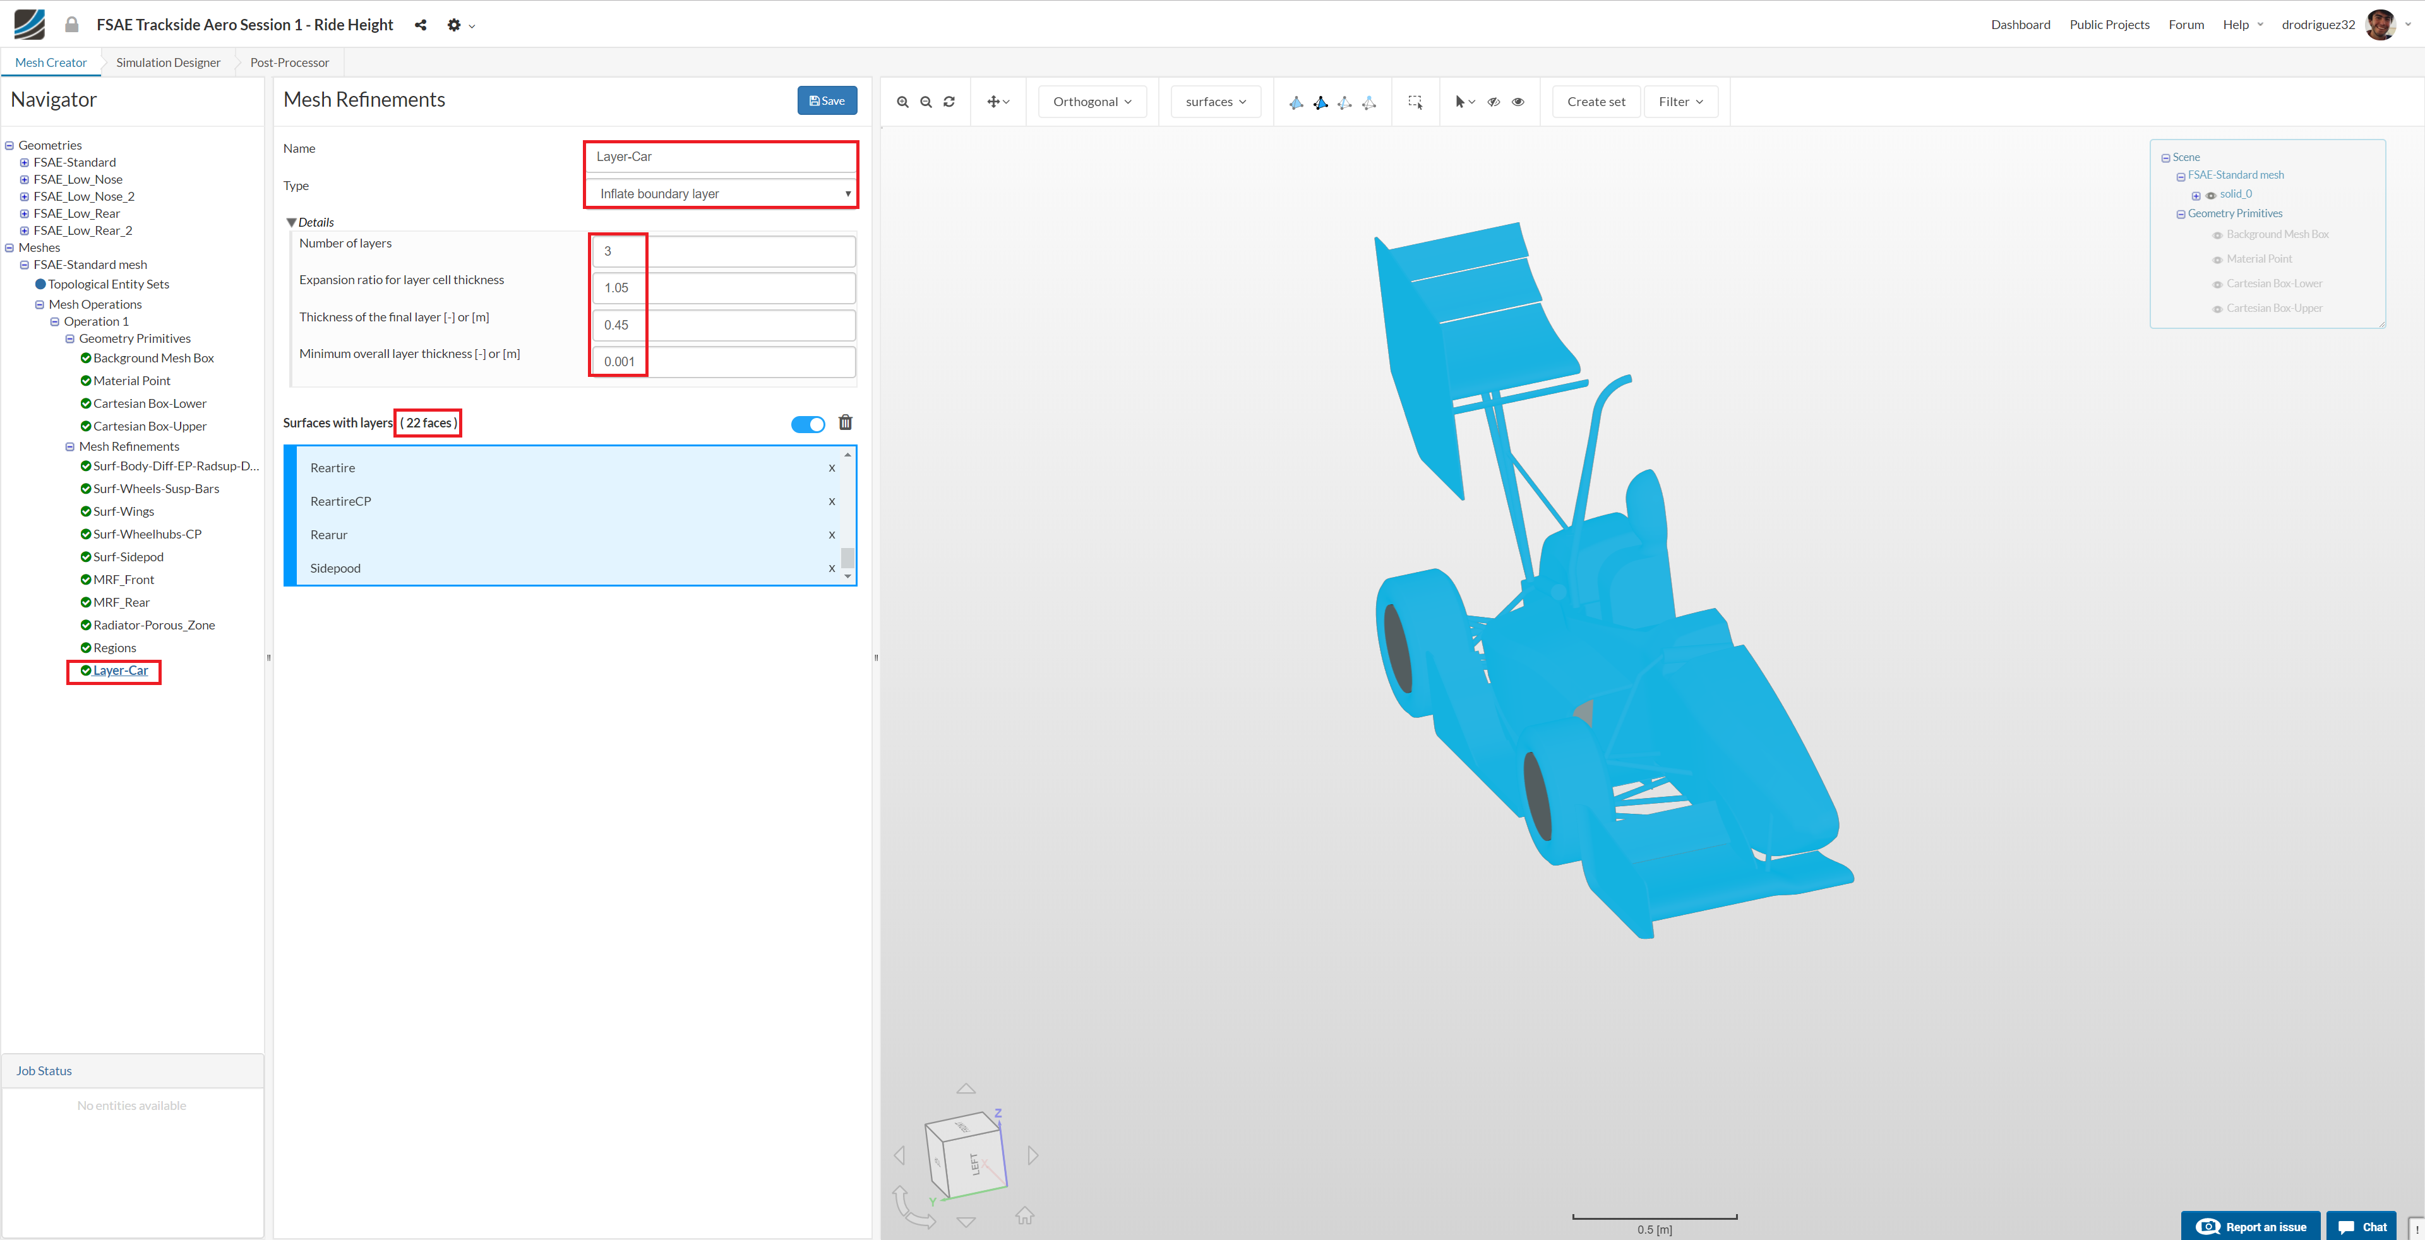2425x1240 pixels.
Task: Switch to the Simulation Designer tab
Action: click(167, 63)
